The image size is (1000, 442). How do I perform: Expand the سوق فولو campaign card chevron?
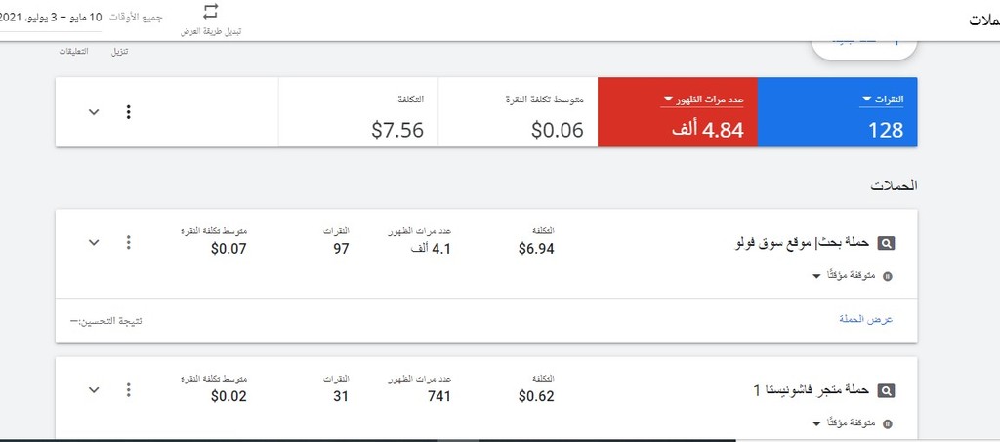click(94, 242)
